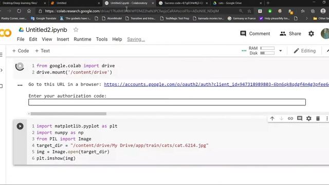The height and width of the screenshot is (185, 329).
Task: Open the first browser extension icon
Action: pyautogui.click(x=260, y=11)
